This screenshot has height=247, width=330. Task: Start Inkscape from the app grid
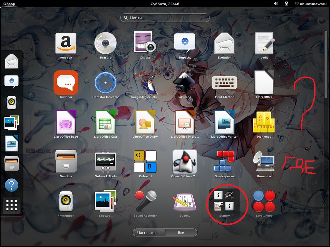click(x=185, y=83)
